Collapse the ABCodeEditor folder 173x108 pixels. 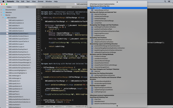point(3,18)
